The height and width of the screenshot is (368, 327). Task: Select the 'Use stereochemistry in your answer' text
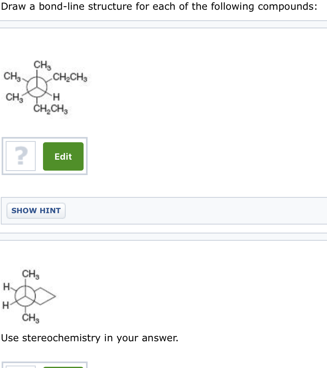pos(90,338)
